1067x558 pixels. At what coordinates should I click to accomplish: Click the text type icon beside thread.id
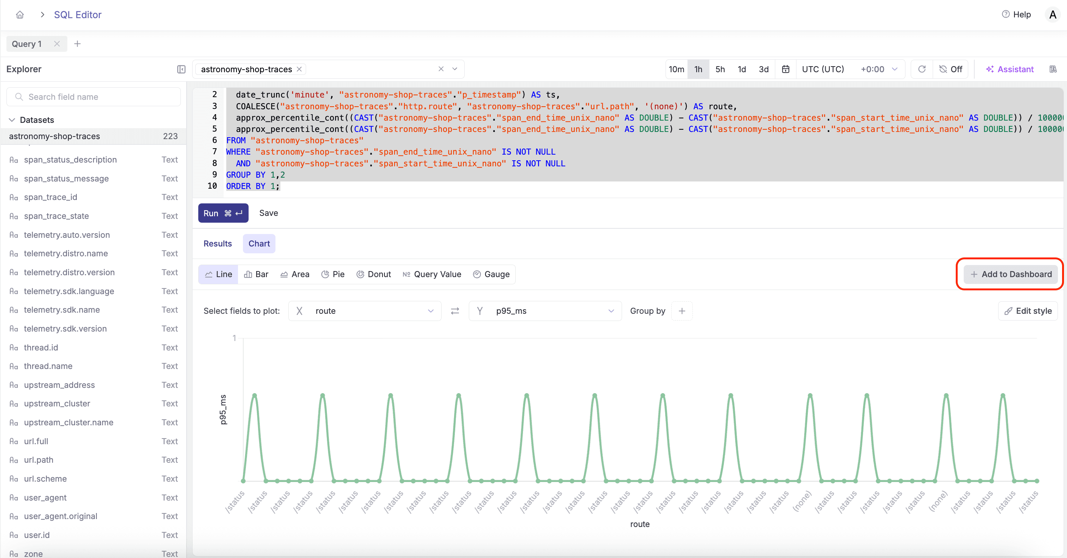[x=14, y=348]
